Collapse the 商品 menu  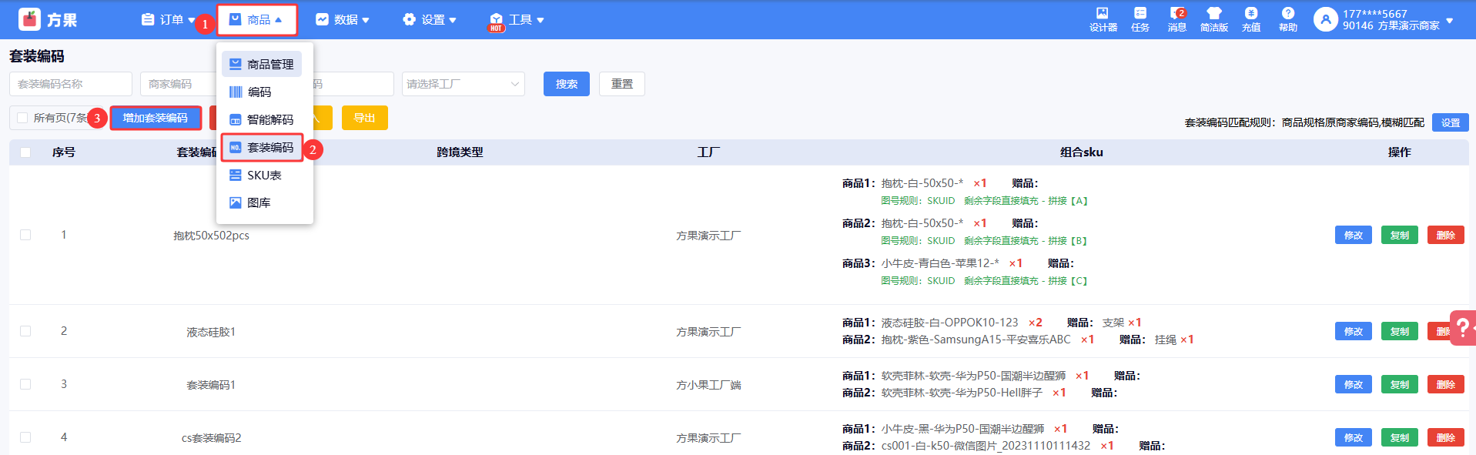click(x=256, y=19)
